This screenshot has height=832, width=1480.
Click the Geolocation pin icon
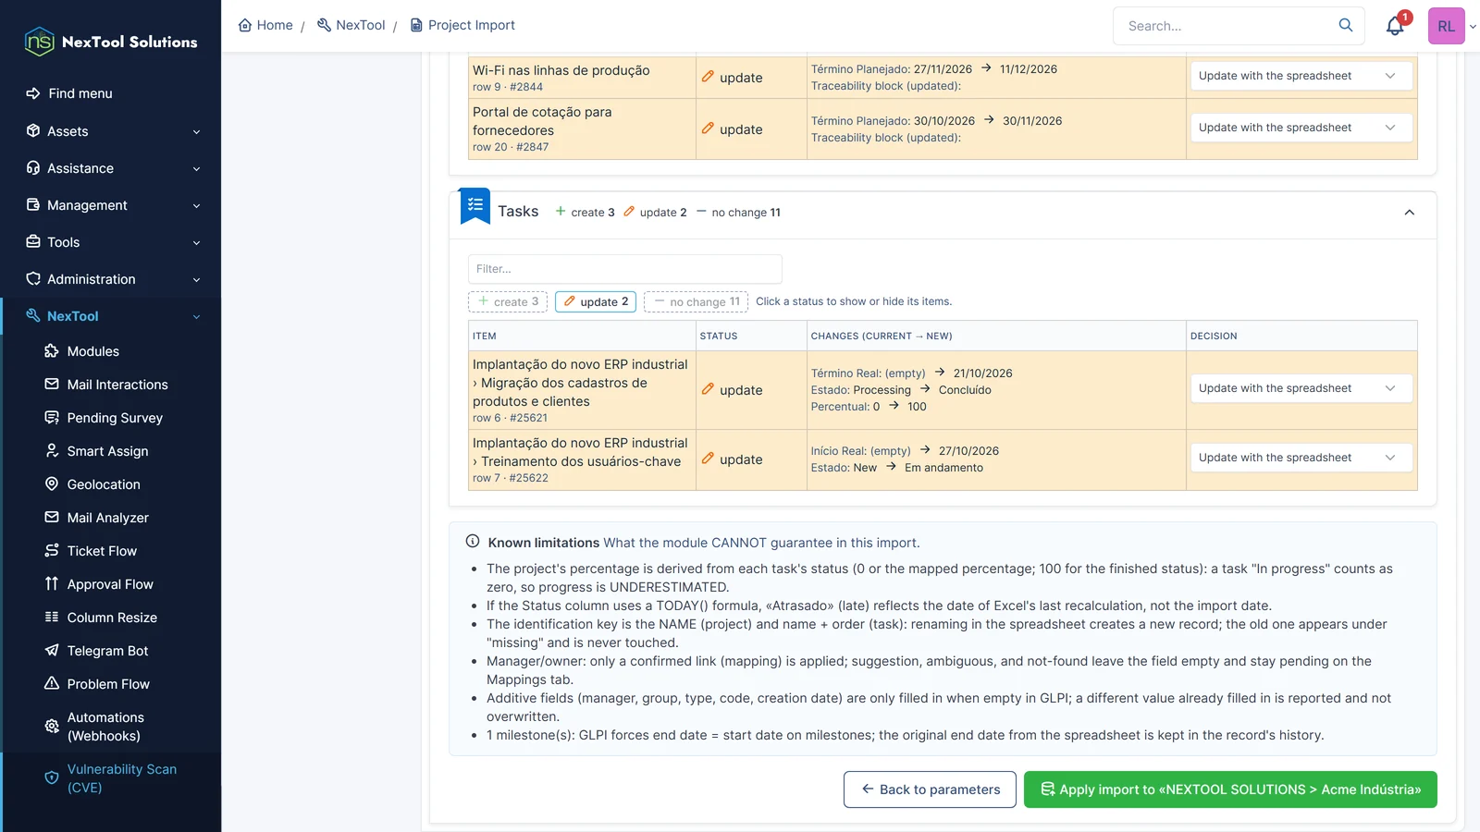click(x=52, y=484)
